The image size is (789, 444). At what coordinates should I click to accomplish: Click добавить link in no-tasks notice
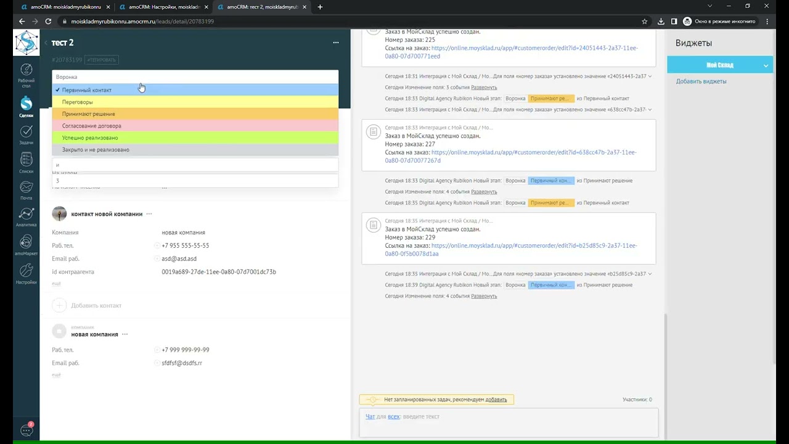click(x=496, y=400)
